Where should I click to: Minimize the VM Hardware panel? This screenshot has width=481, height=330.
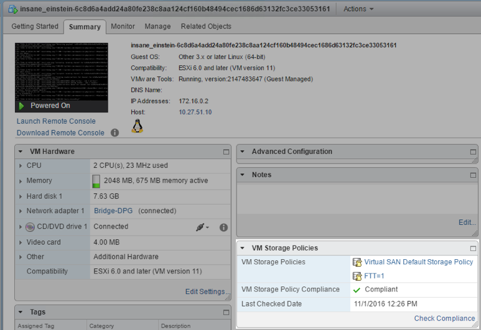(x=226, y=152)
